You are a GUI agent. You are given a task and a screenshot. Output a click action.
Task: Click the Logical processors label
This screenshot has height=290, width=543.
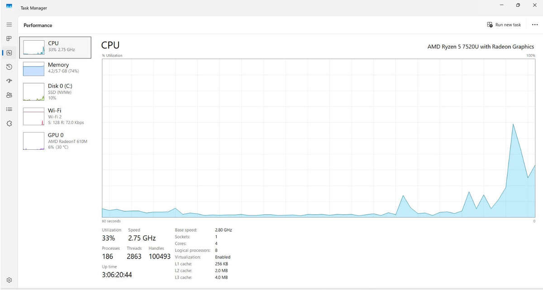pyautogui.click(x=193, y=250)
